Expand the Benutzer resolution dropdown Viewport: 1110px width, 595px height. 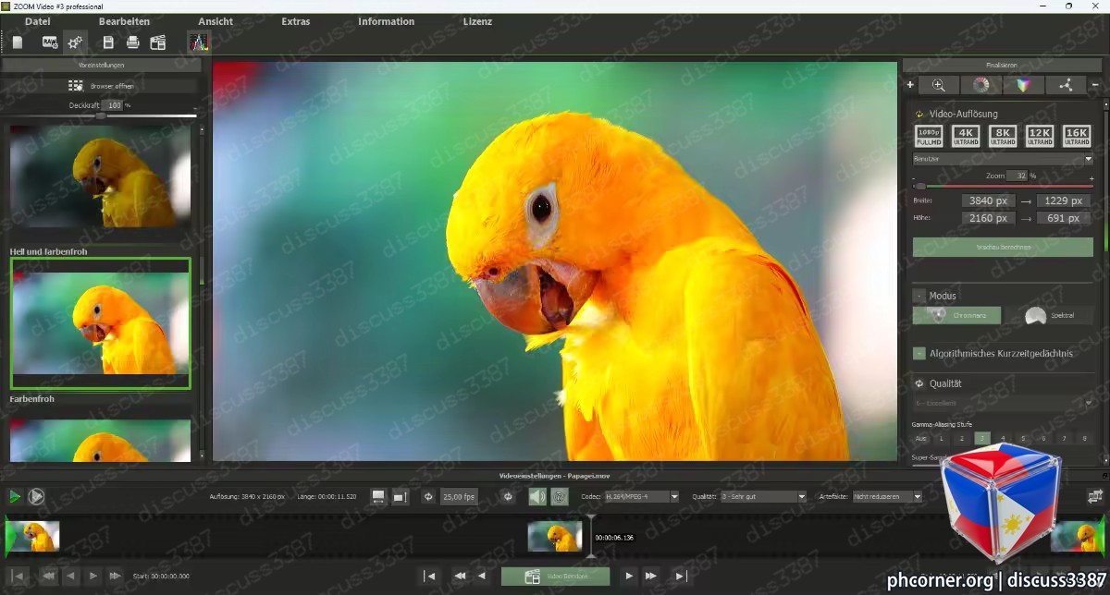(1003, 159)
